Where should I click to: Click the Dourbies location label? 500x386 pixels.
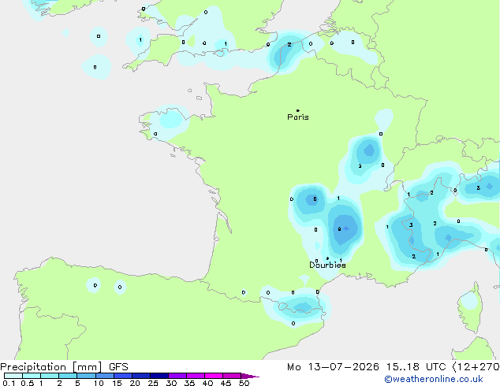[x=327, y=265]
